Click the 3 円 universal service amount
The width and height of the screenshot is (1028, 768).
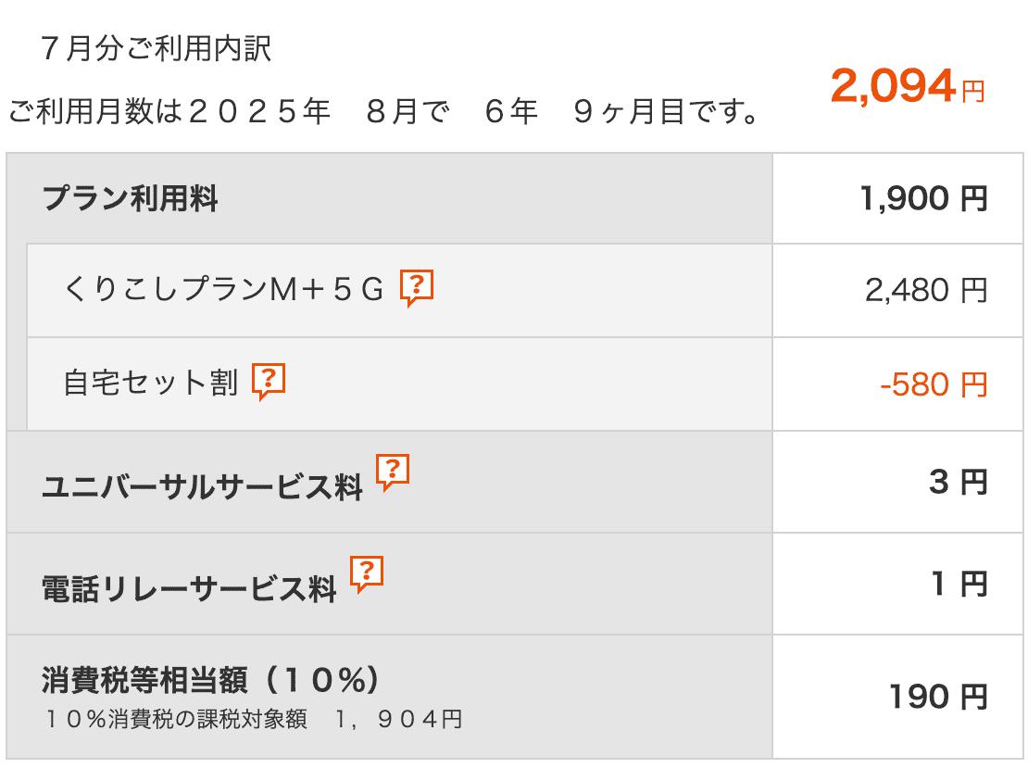[x=959, y=482]
